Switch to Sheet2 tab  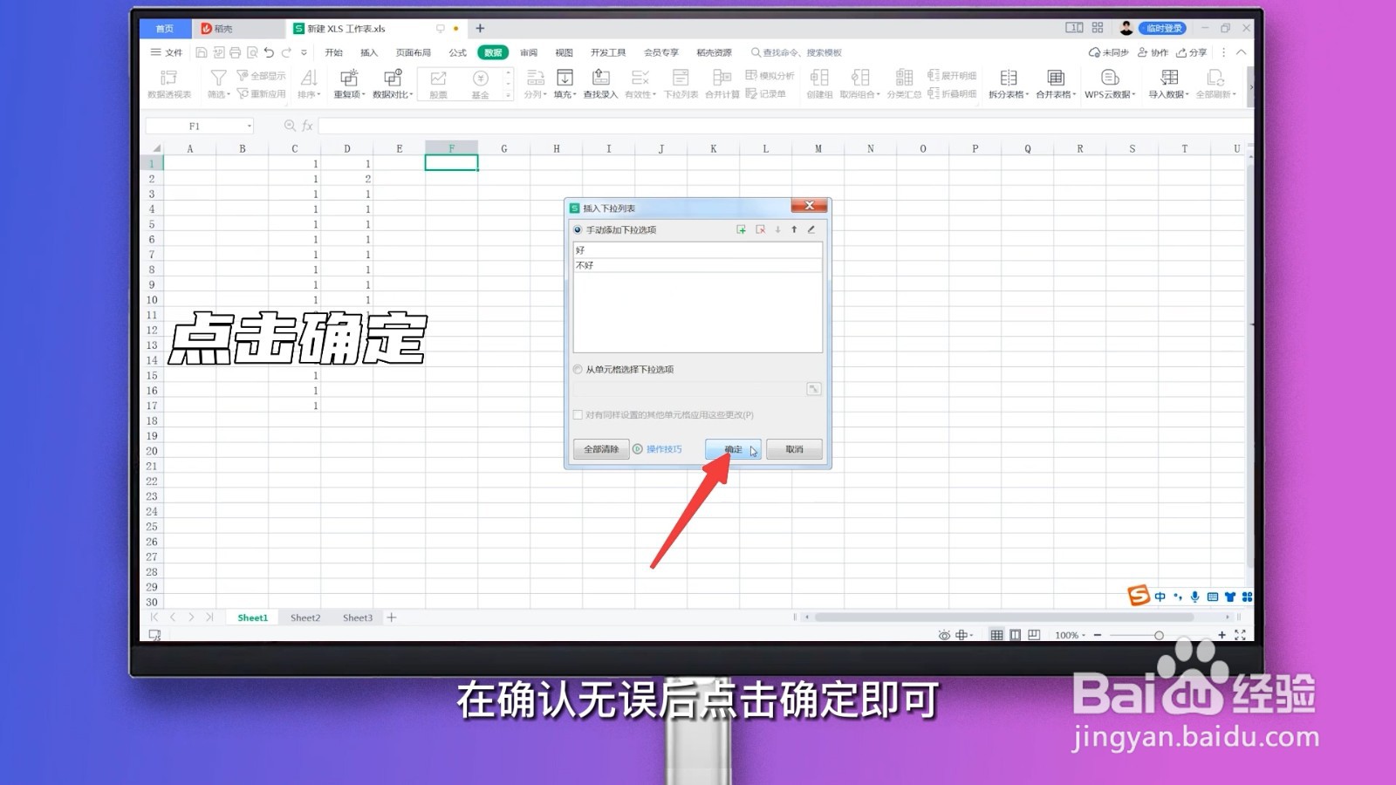click(x=305, y=618)
